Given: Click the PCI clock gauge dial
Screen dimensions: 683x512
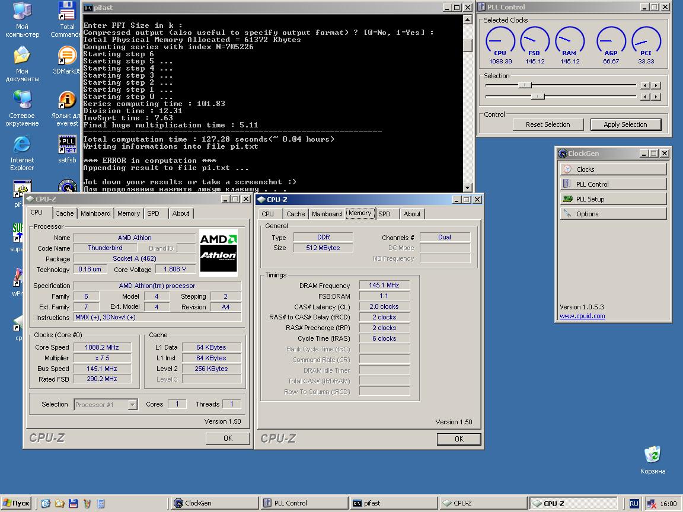Looking at the screenshot, I should click(646, 41).
